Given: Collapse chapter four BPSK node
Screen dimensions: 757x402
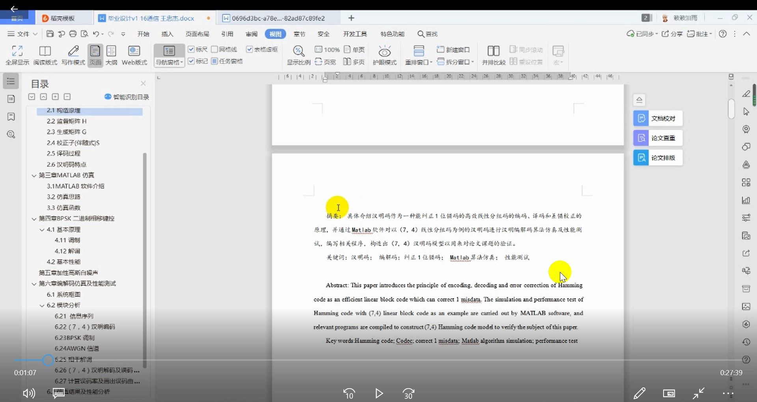Looking at the screenshot, I should [34, 219].
